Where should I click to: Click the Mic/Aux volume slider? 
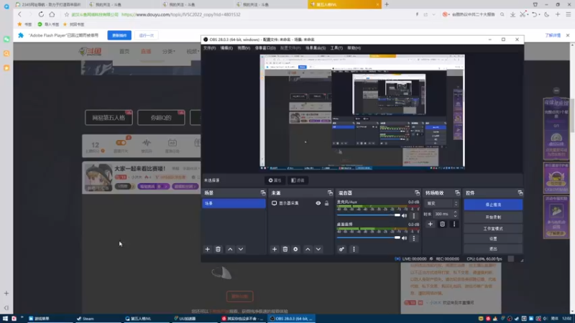[x=368, y=215]
